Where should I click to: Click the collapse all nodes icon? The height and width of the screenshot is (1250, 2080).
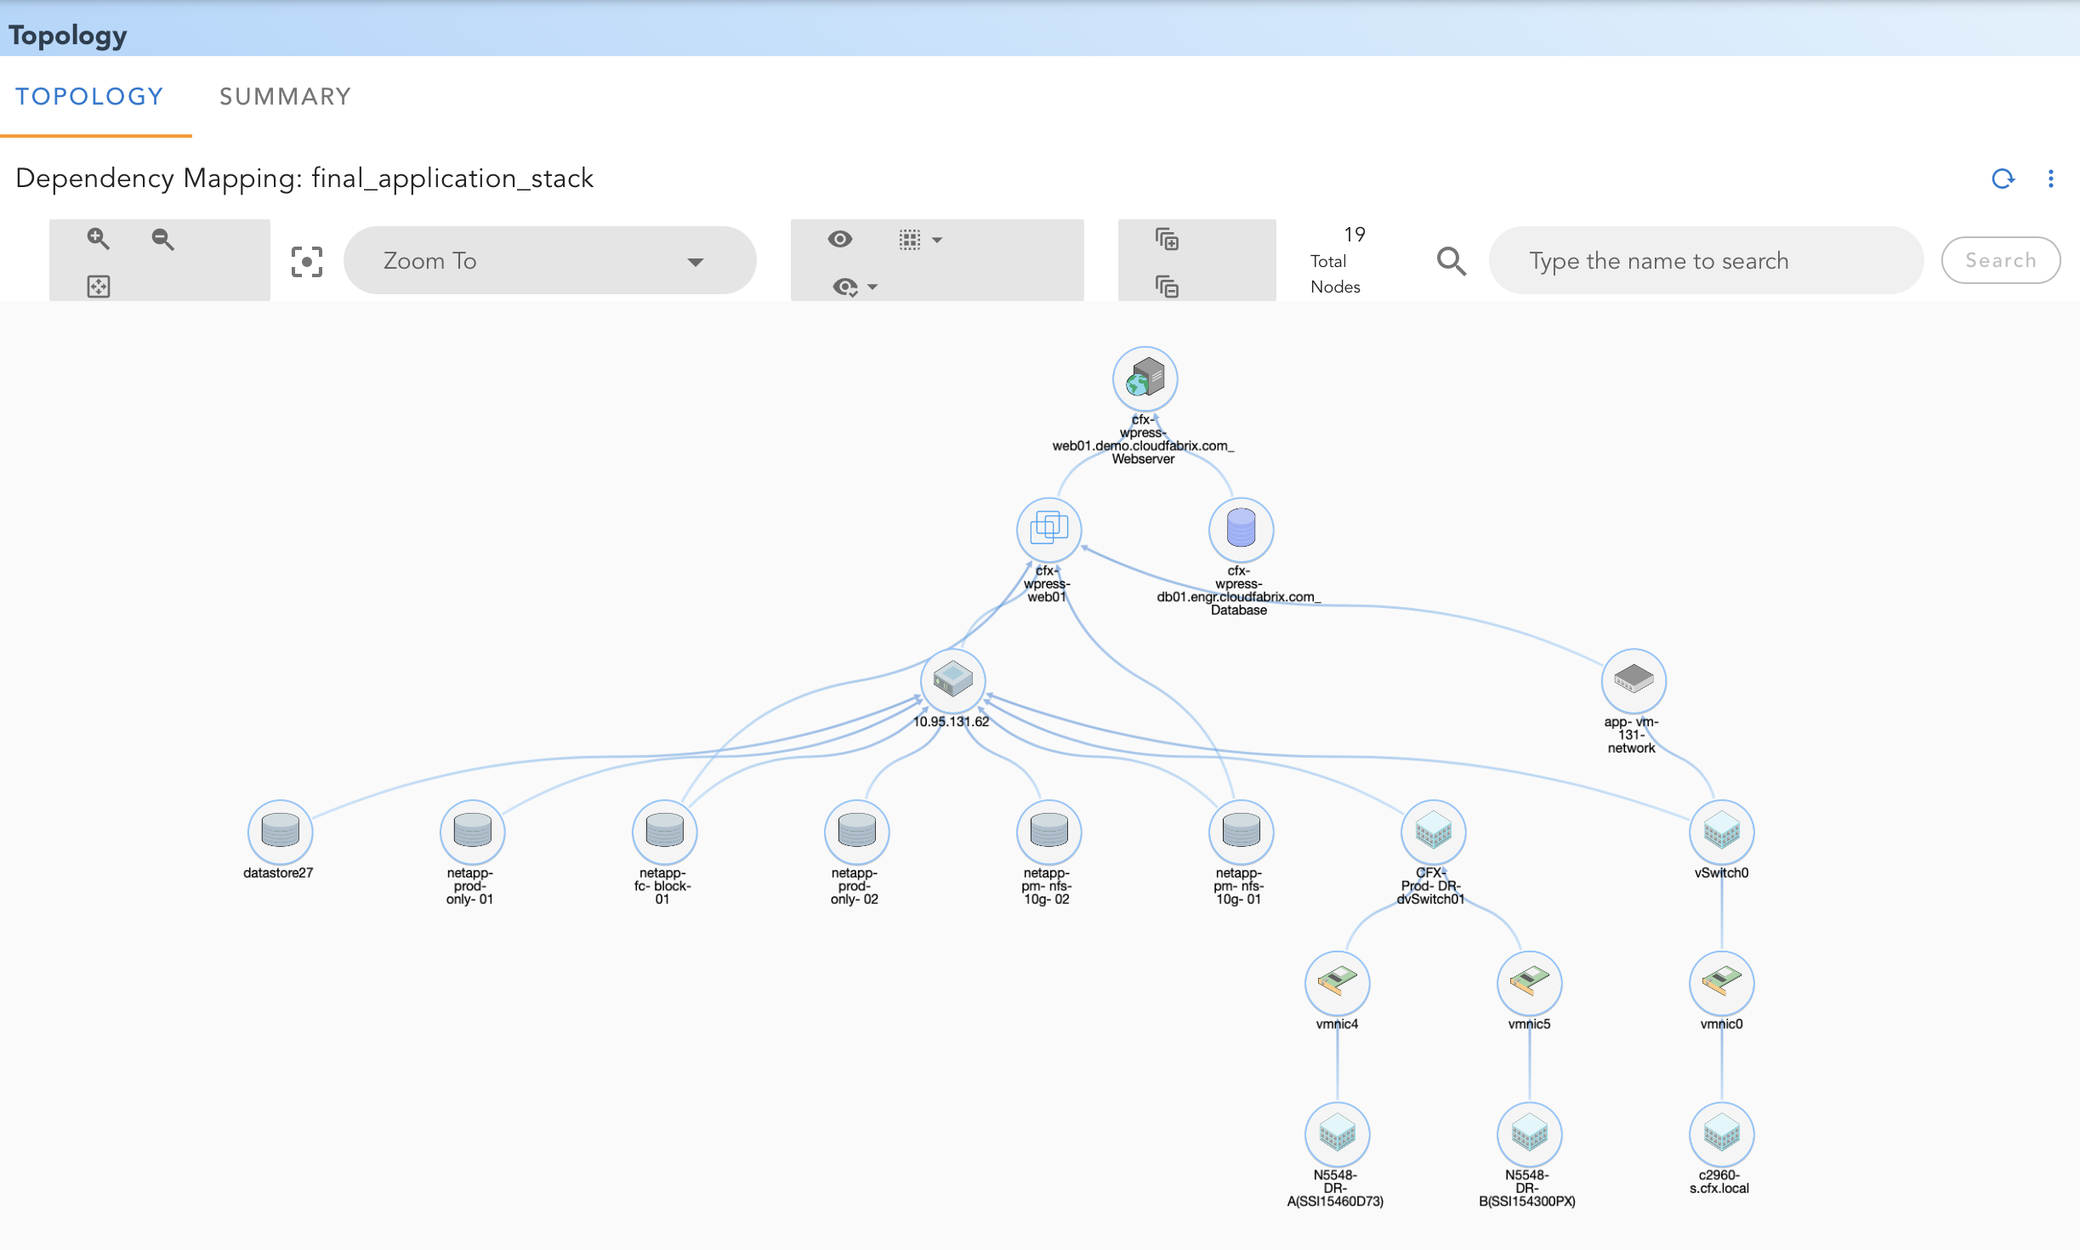tap(1167, 287)
